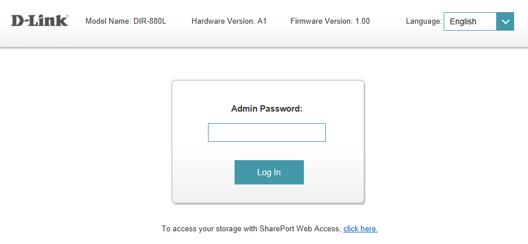
Task: Click the "Model Name:" label text
Action: click(x=108, y=21)
